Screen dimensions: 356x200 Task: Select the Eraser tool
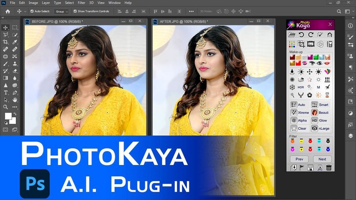(15, 71)
